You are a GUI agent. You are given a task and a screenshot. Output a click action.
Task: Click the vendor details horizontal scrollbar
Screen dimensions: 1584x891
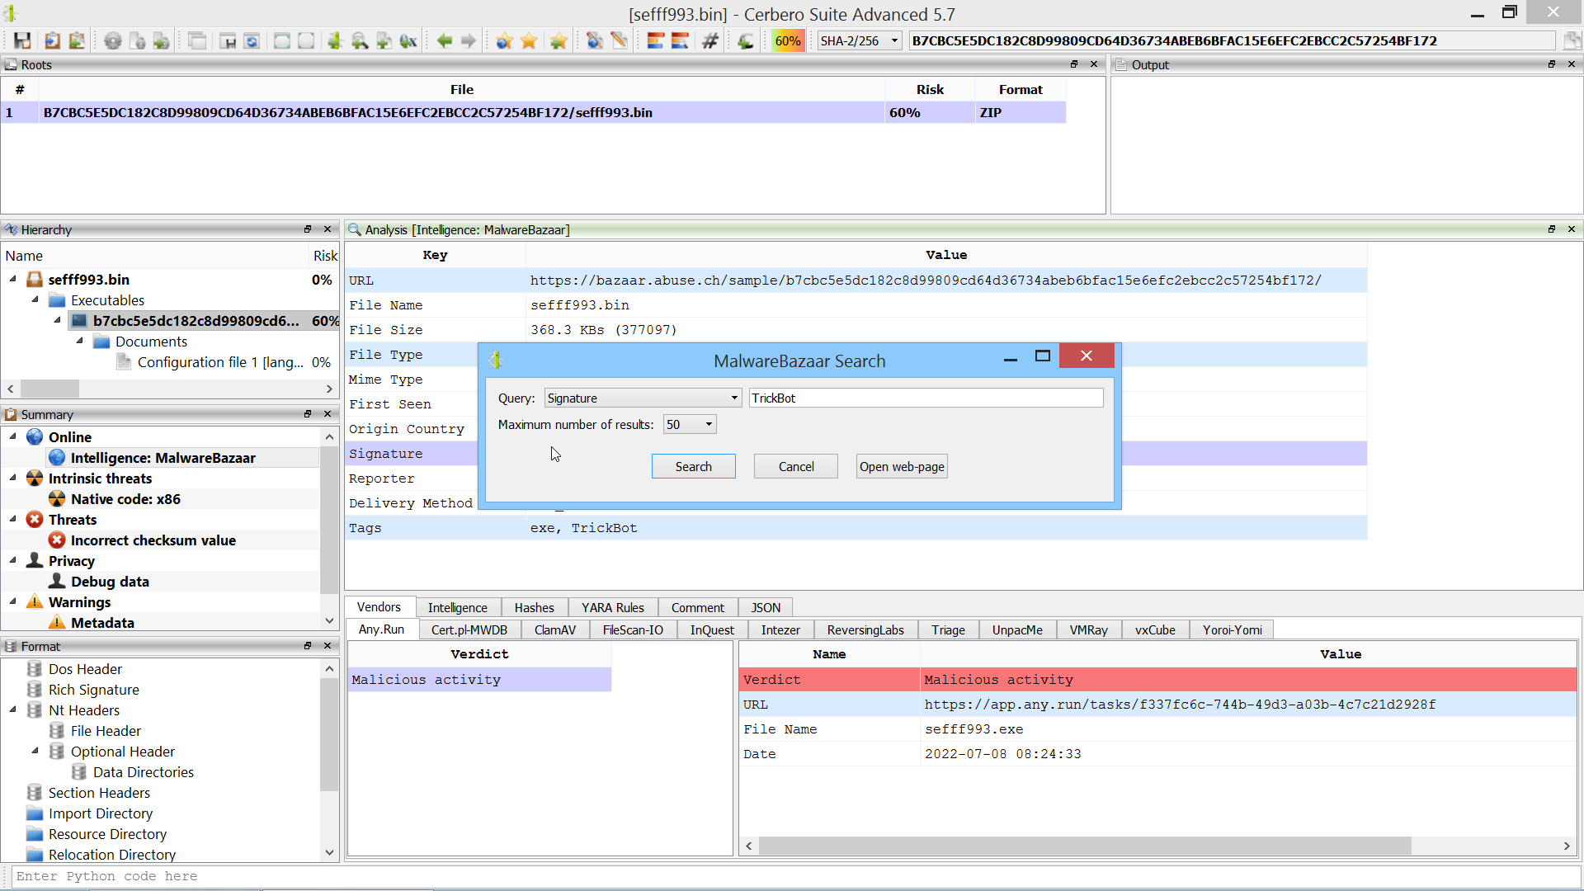(x=1157, y=846)
